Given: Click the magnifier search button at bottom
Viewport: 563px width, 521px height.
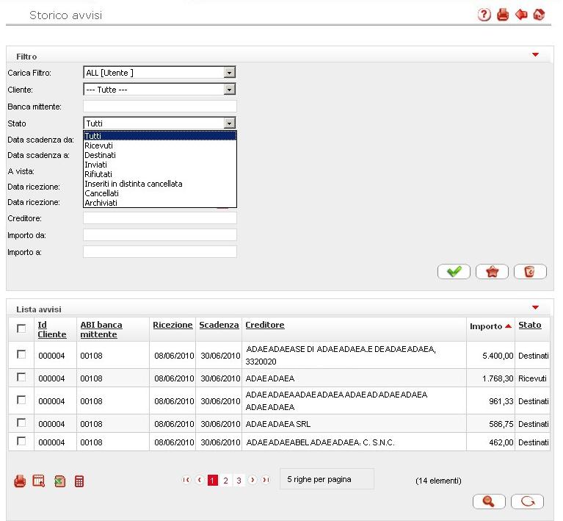Looking at the screenshot, I should coord(489,502).
